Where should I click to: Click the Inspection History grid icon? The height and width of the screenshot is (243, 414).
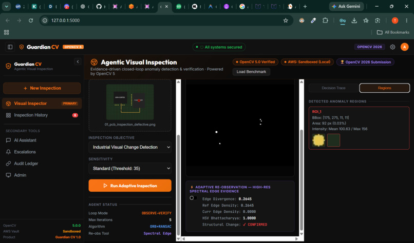tap(8, 115)
